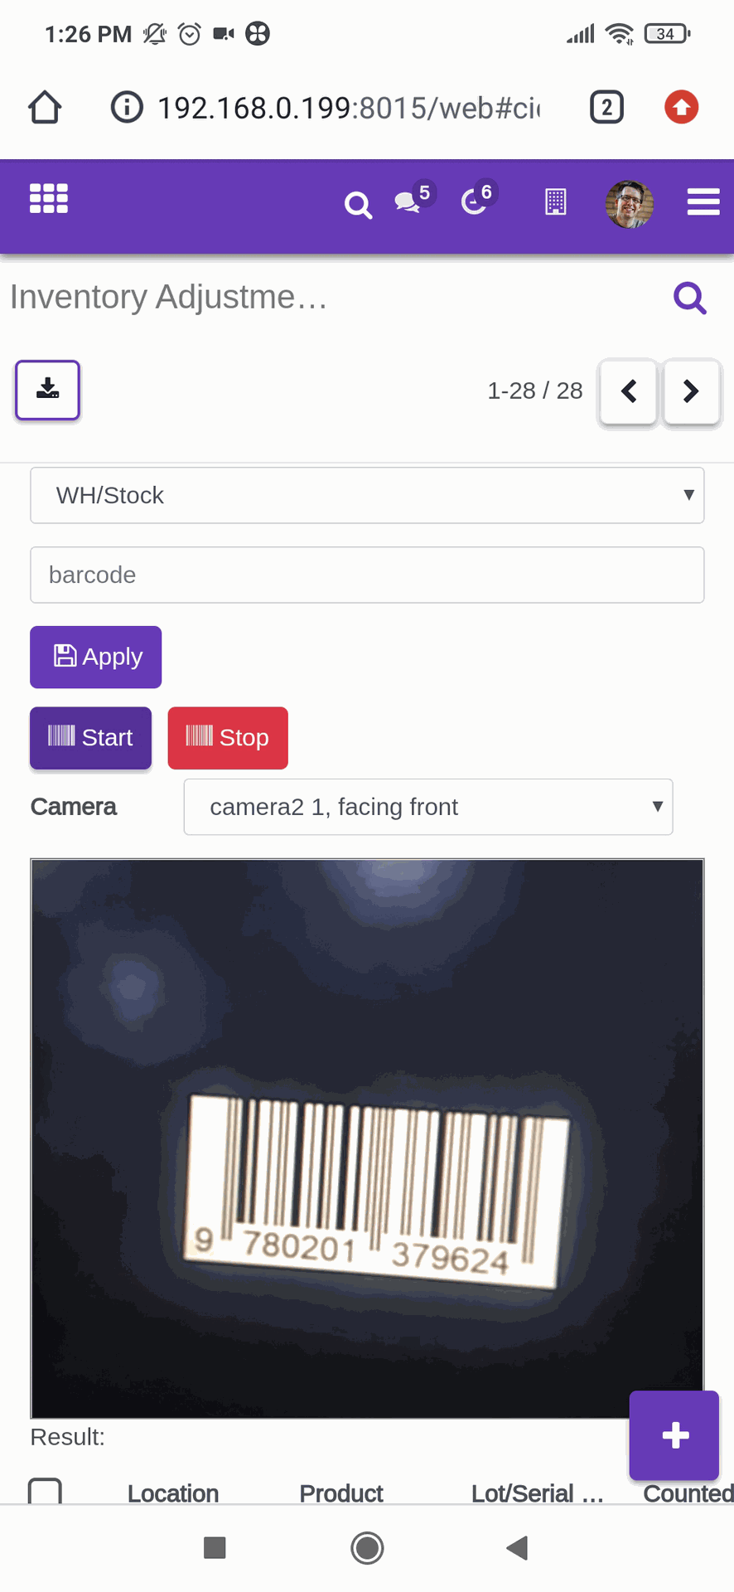Expand the WH/Stock location dropdown
Image resolution: width=734 pixels, height=1592 pixels.
click(x=367, y=495)
